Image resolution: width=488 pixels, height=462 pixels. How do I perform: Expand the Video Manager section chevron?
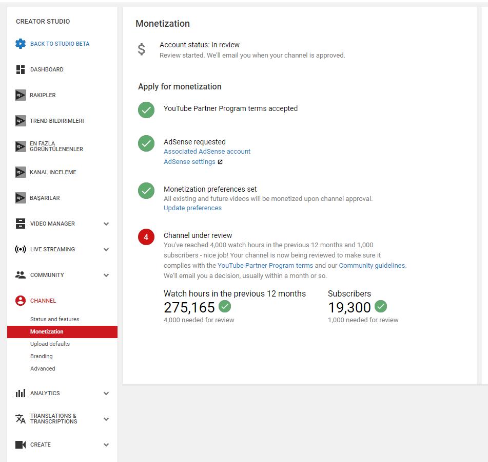click(x=106, y=224)
